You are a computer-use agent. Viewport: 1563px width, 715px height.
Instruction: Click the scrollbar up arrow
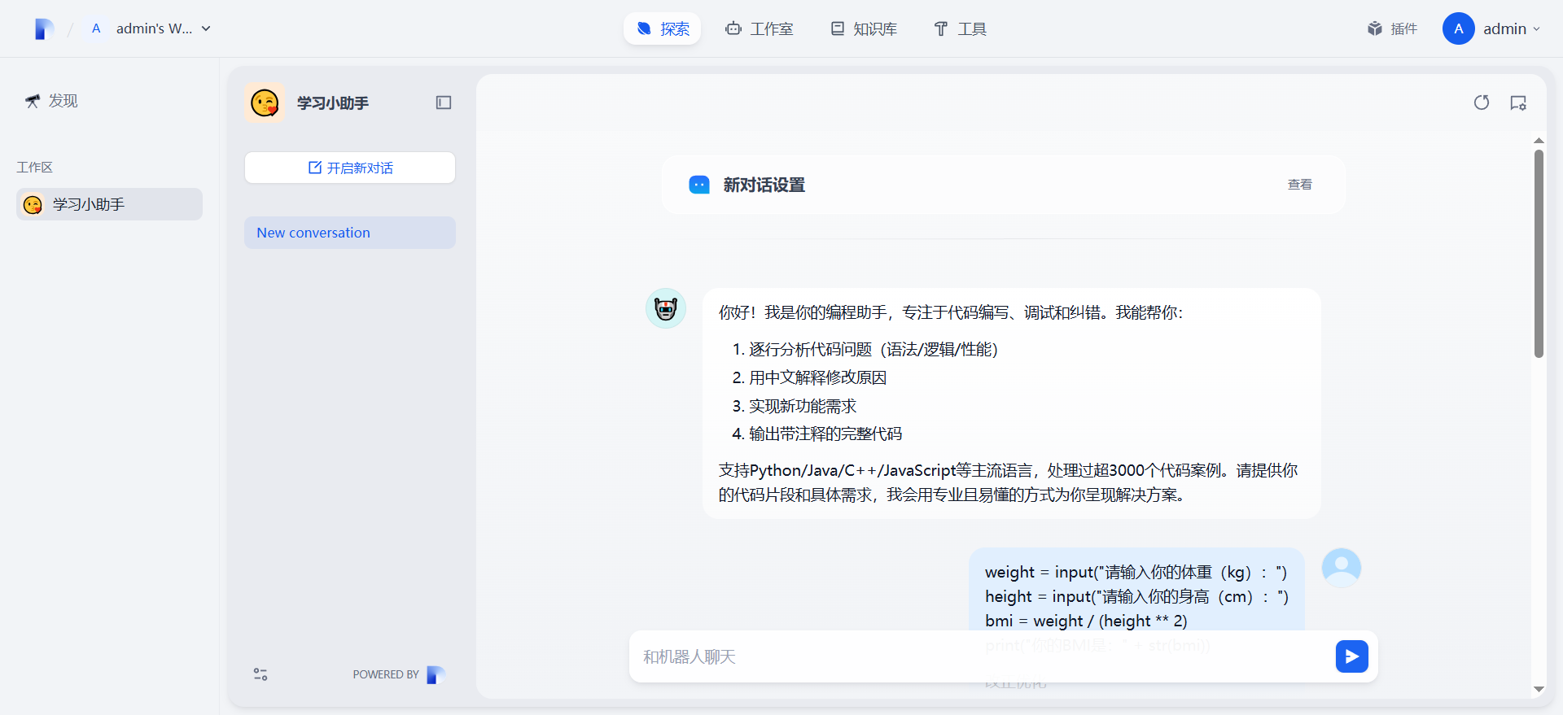[1539, 141]
